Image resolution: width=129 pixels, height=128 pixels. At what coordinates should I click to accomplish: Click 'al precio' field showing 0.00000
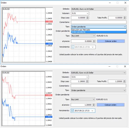[x=82, y=41]
